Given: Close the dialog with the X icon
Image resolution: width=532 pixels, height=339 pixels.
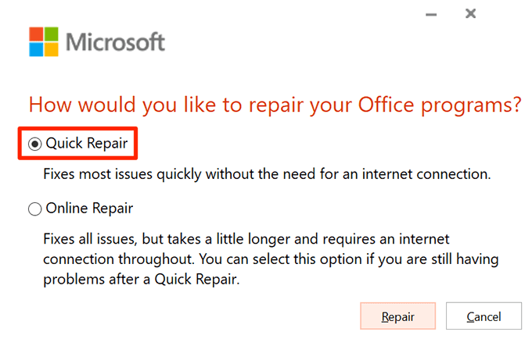Looking at the screenshot, I should point(470,13).
